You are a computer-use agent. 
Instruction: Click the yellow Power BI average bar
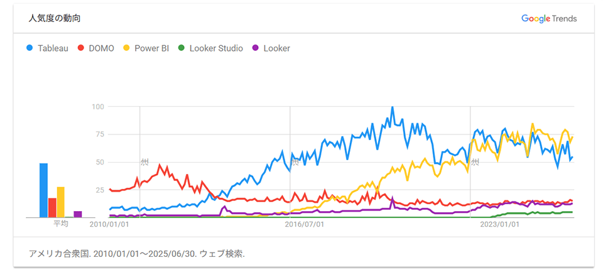pyautogui.click(x=60, y=202)
